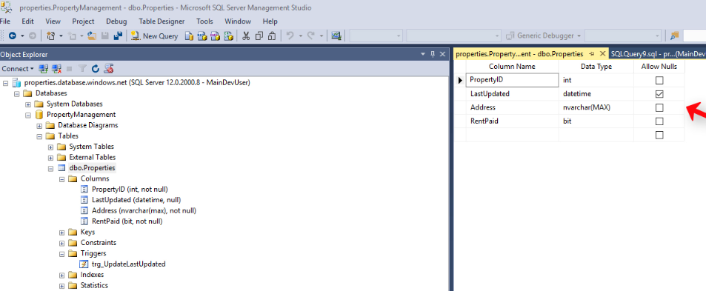Expand the Indexes folder

click(61, 275)
